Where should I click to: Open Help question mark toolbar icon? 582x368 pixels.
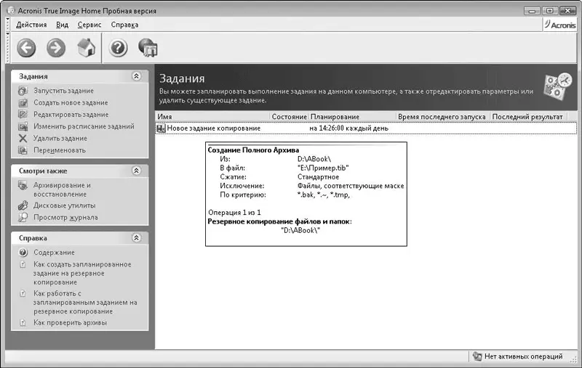[x=119, y=48]
